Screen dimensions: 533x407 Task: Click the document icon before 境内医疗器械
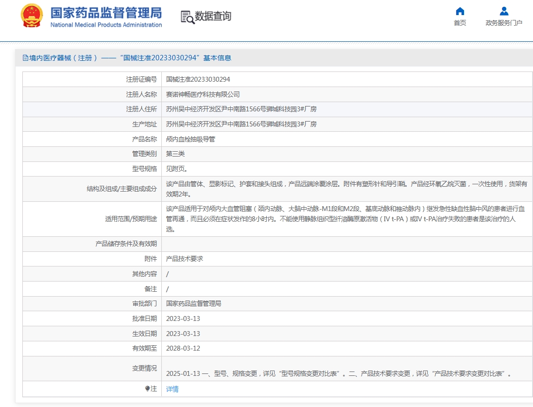coord(25,58)
